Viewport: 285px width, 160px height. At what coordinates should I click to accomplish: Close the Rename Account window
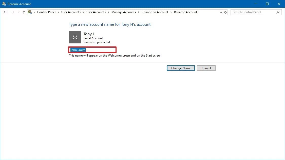tap(279, 4)
